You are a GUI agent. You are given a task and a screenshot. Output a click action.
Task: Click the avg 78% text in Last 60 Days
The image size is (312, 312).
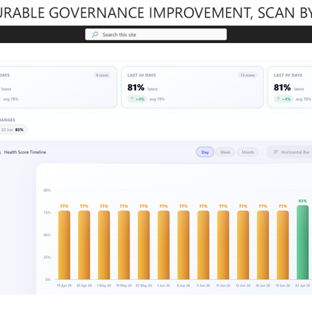coord(157,99)
